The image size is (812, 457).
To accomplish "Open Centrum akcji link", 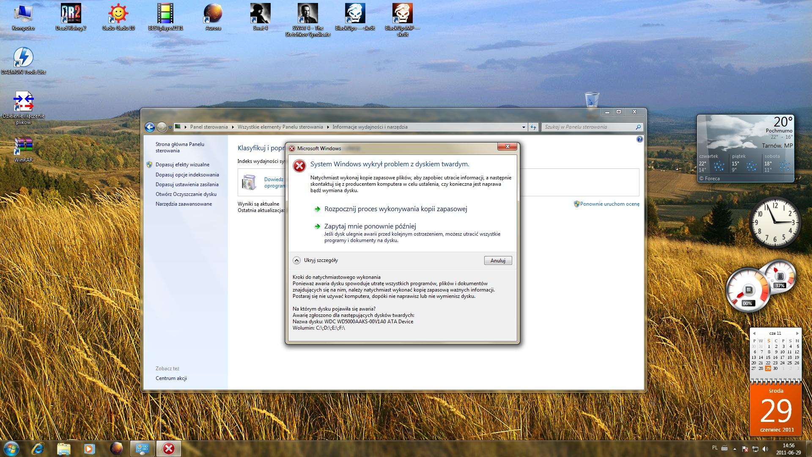I will (171, 378).
